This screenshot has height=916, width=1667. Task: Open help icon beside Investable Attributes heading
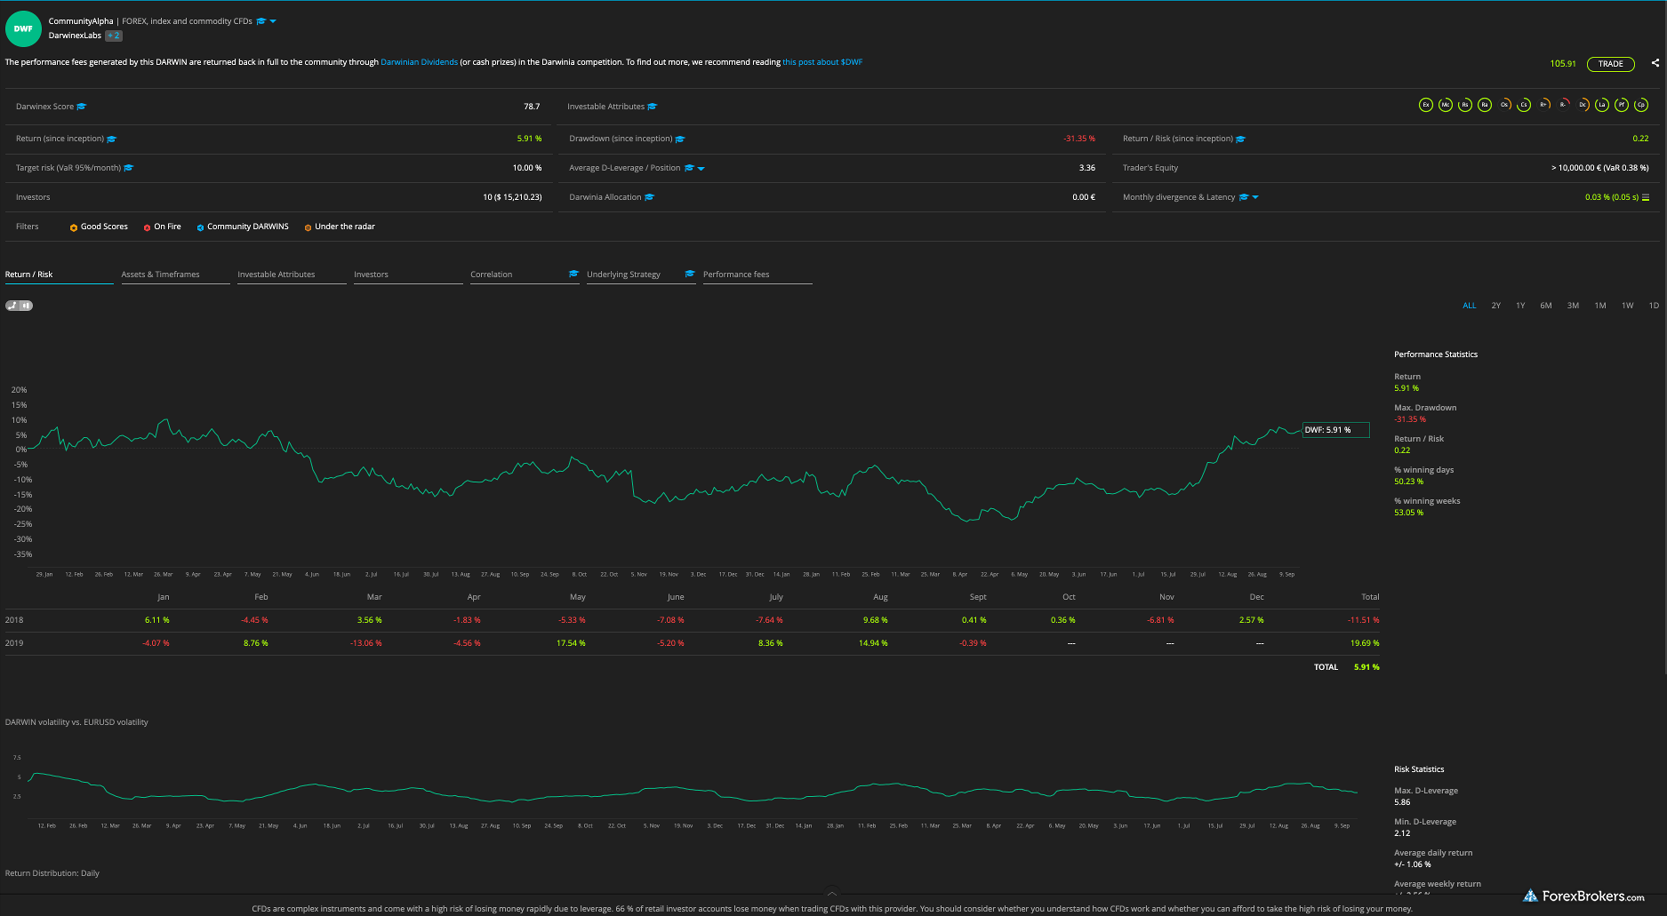coord(653,107)
